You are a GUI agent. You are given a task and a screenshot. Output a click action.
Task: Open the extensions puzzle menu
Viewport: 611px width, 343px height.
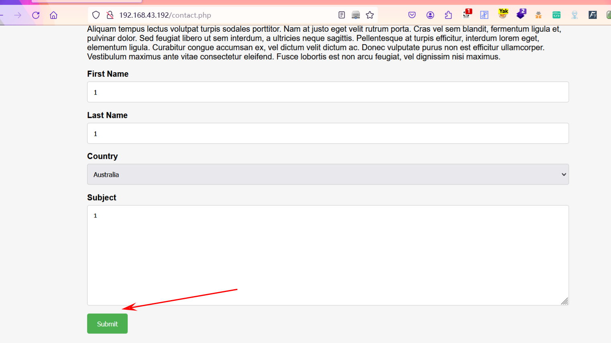tap(448, 15)
